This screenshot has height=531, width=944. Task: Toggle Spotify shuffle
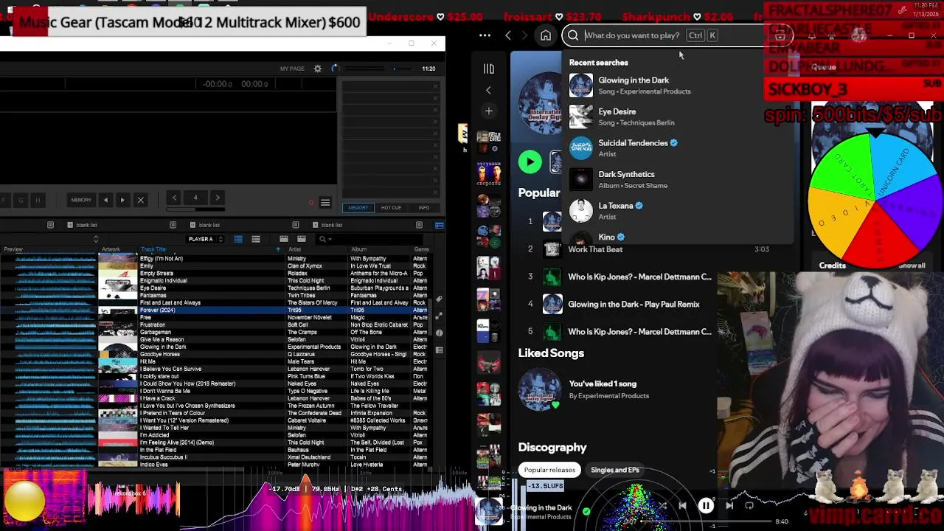click(x=662, y=506)
